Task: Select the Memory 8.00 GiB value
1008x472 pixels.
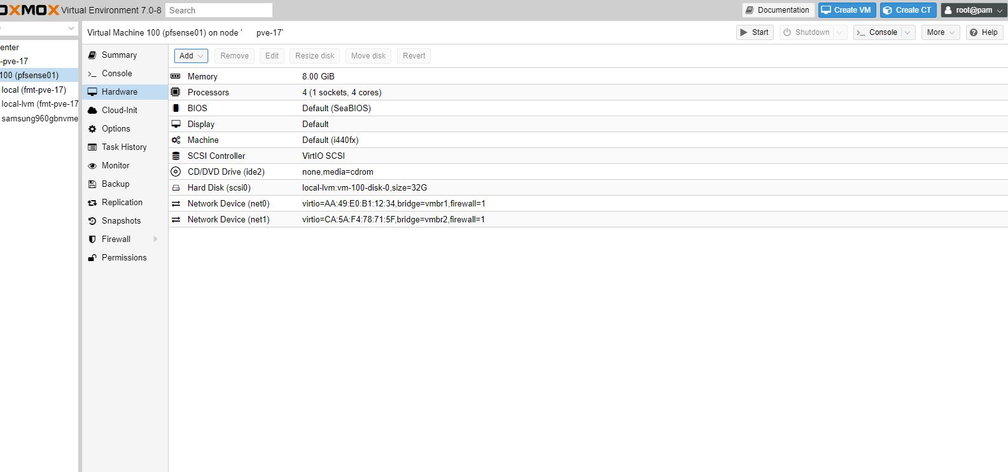Action: point(318,76)
